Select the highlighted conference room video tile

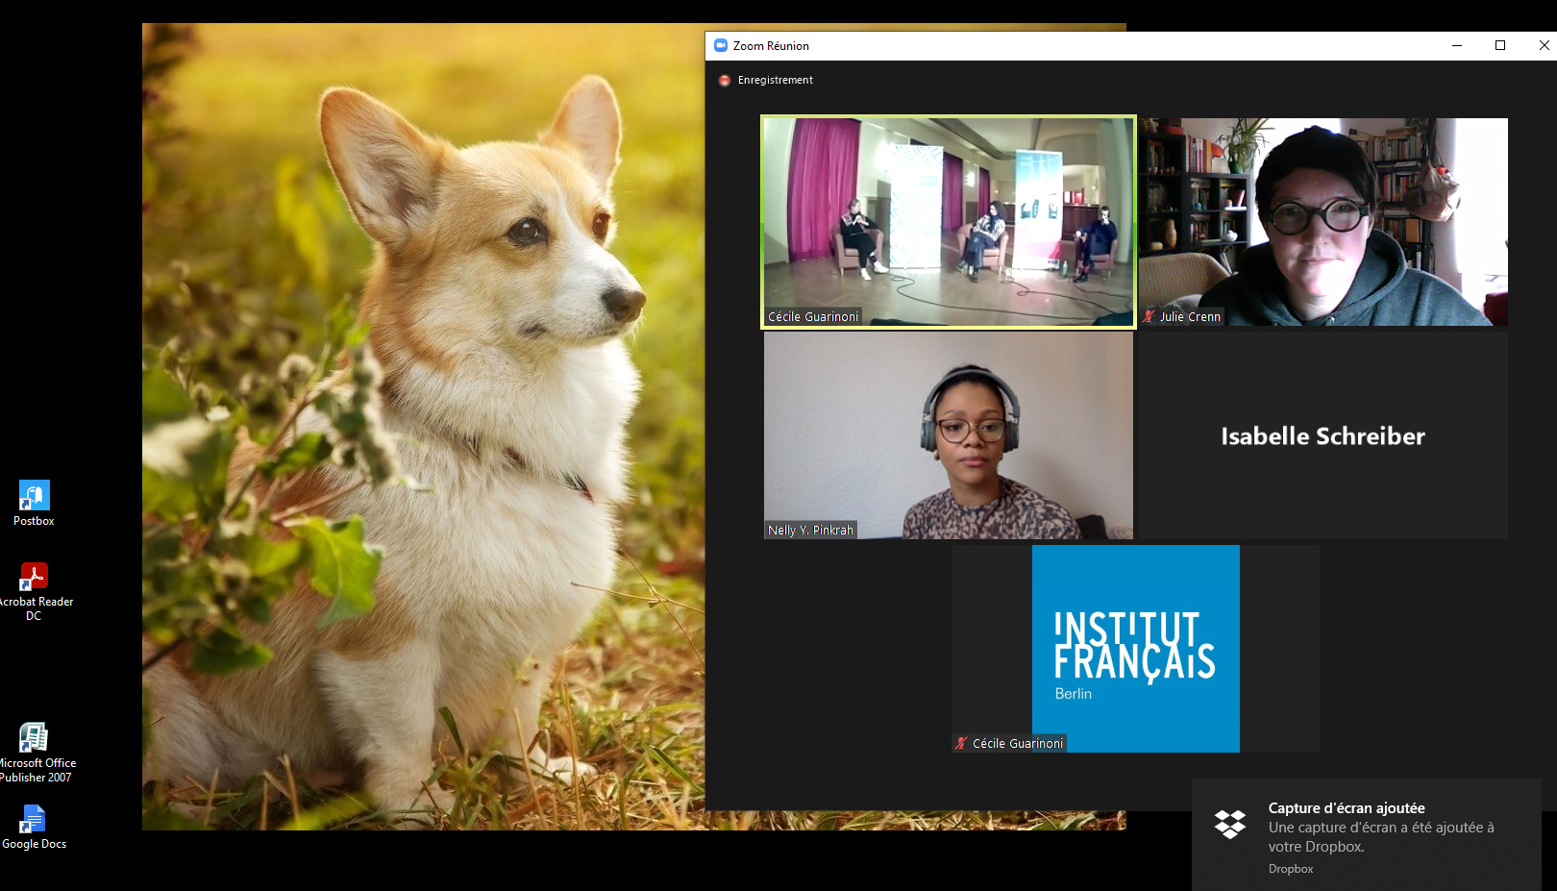pos(948,222)
